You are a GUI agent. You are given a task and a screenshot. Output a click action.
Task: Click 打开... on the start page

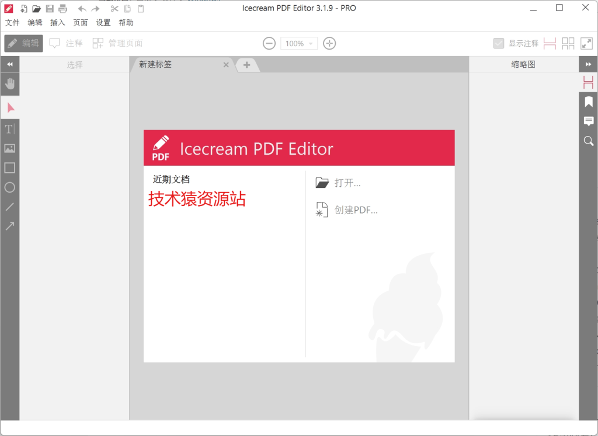[338, 183]
